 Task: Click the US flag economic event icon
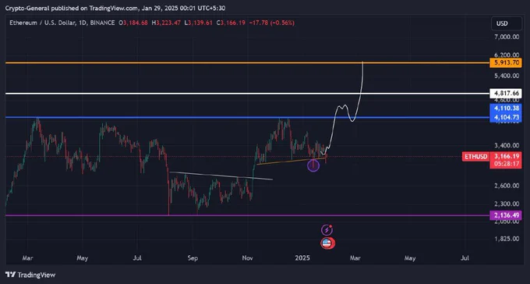coord(327,243)
